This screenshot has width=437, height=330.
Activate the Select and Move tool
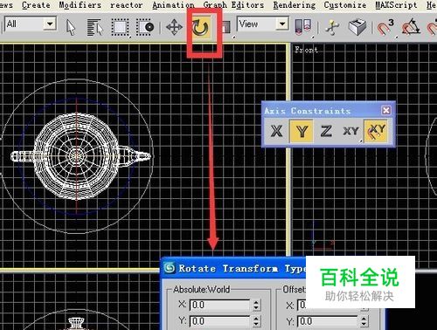(x=174, y=27)
